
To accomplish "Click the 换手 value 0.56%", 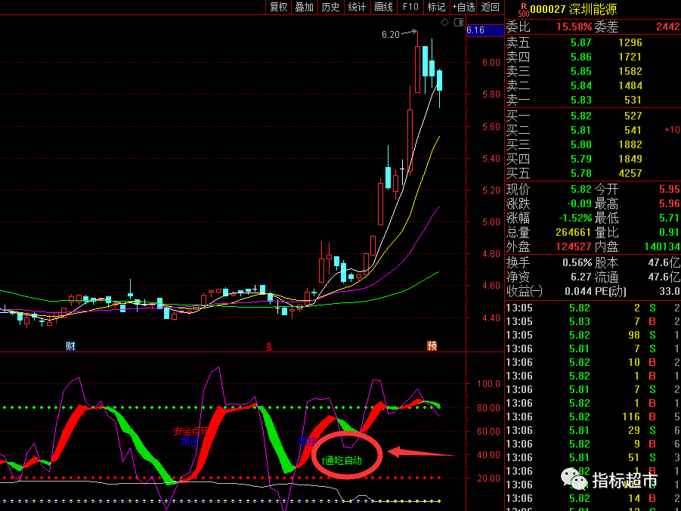I will point(577,263).
